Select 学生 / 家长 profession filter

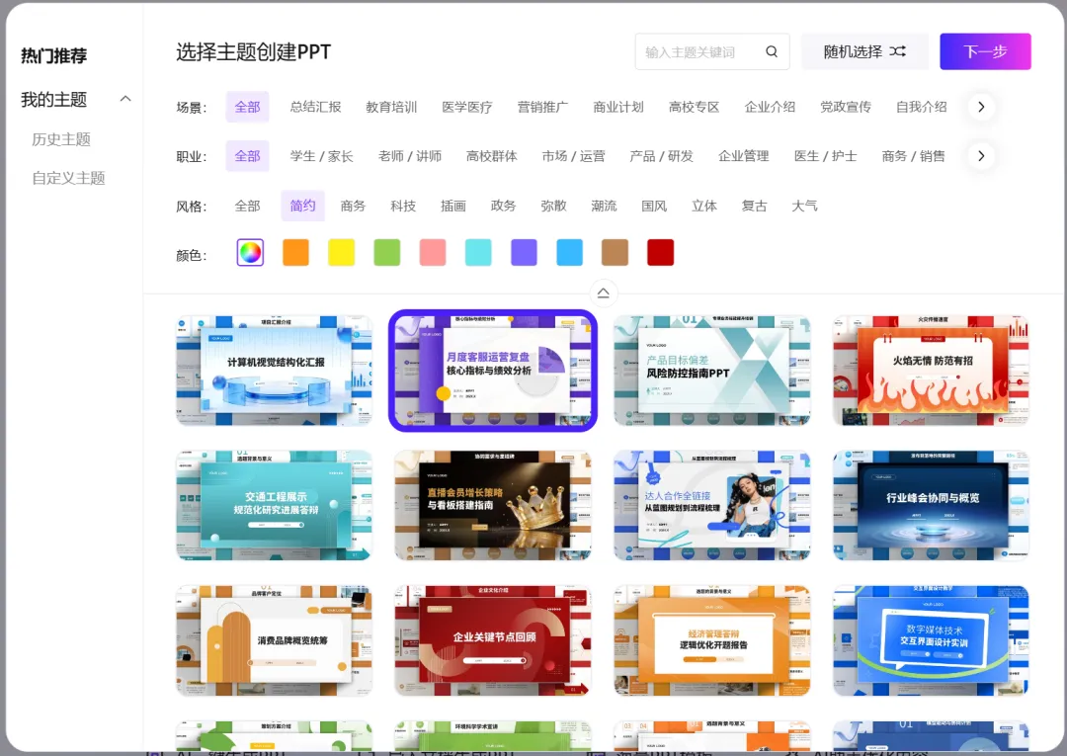click(321, 156)
